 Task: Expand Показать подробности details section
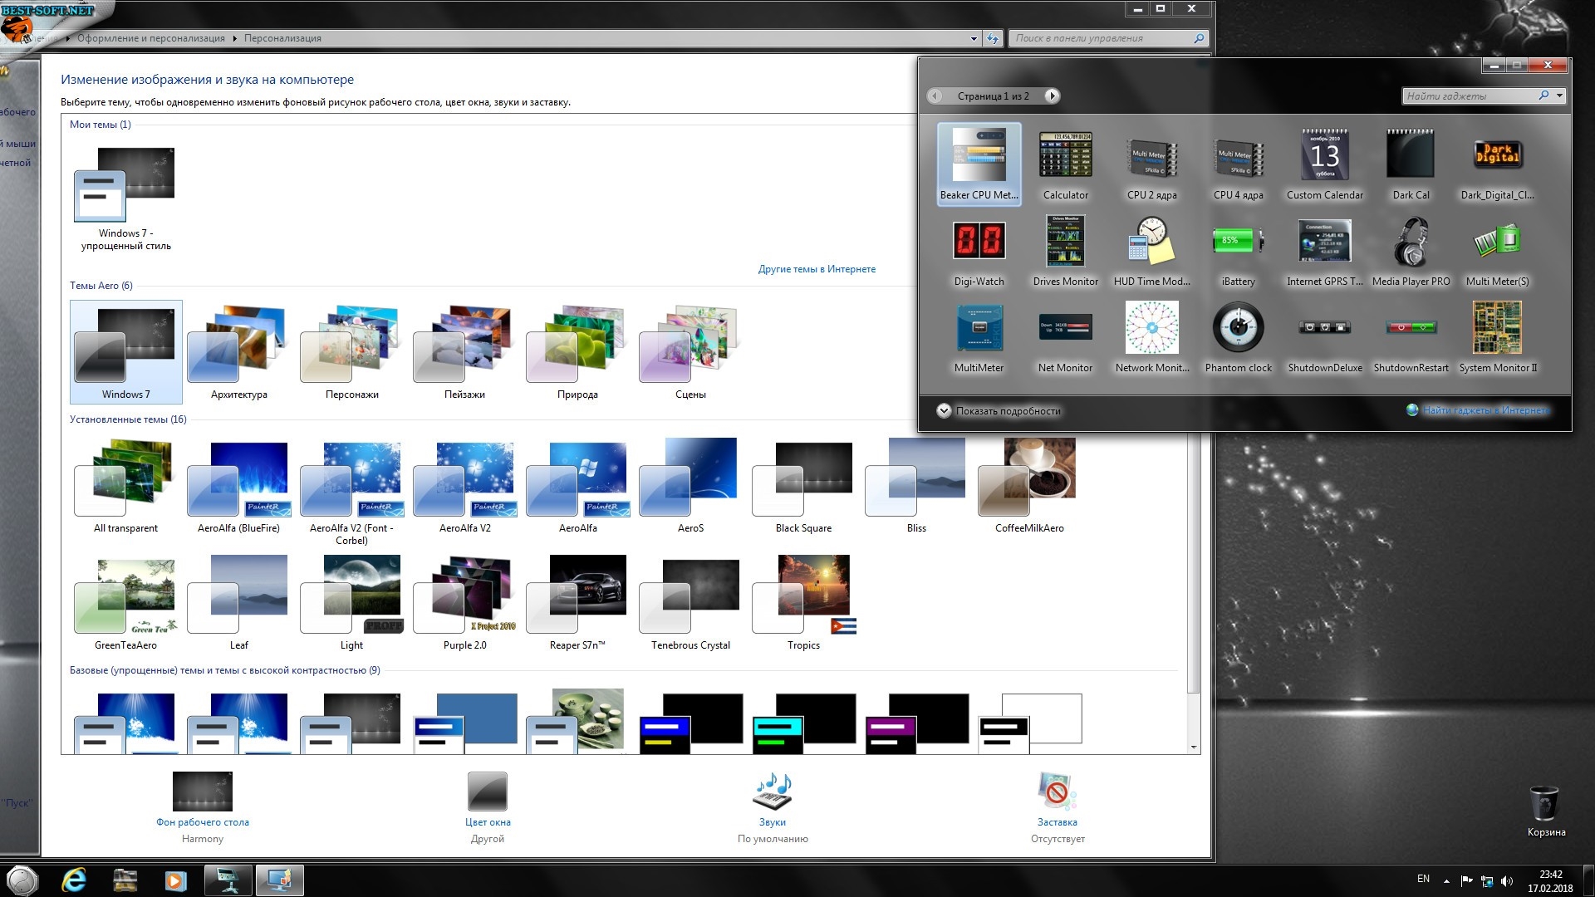pos(944,411)
